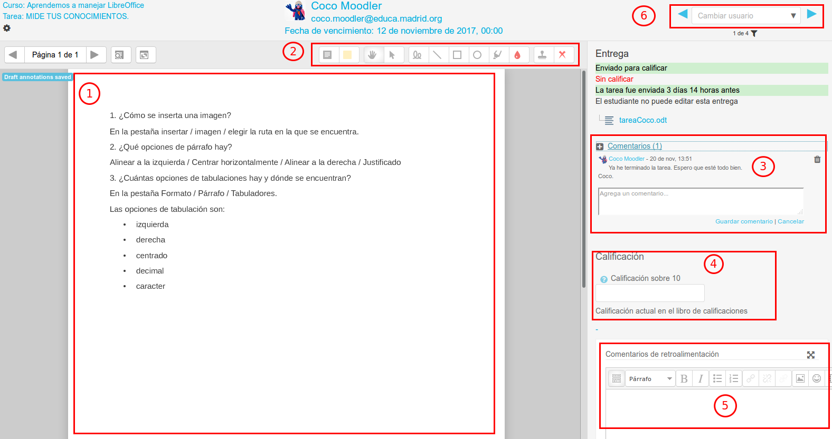Click 'Guardar comentario' link
The image size is (832, 439).
tap(744, 221)
